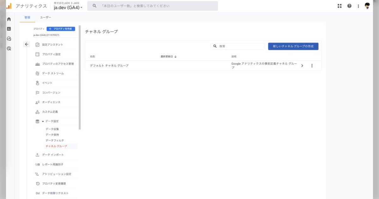Collapse the データ設定 section
This screenshot has height=199, width=379.
click(x=43, y=121)
